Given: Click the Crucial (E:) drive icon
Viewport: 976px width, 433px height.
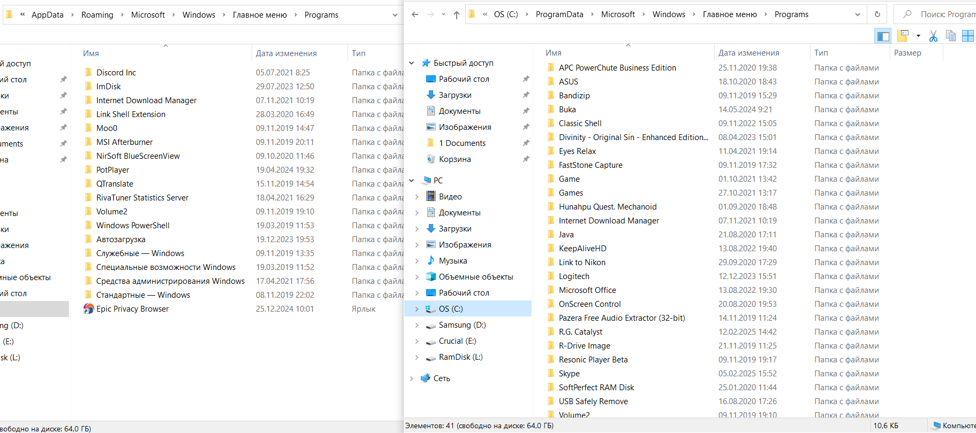Looking at the screenshot, I should pyautogui.click(x=431, y=342).
